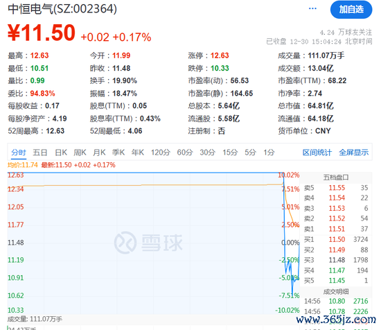
Task: Click the intraday price chart area
Action: (153, 243)
